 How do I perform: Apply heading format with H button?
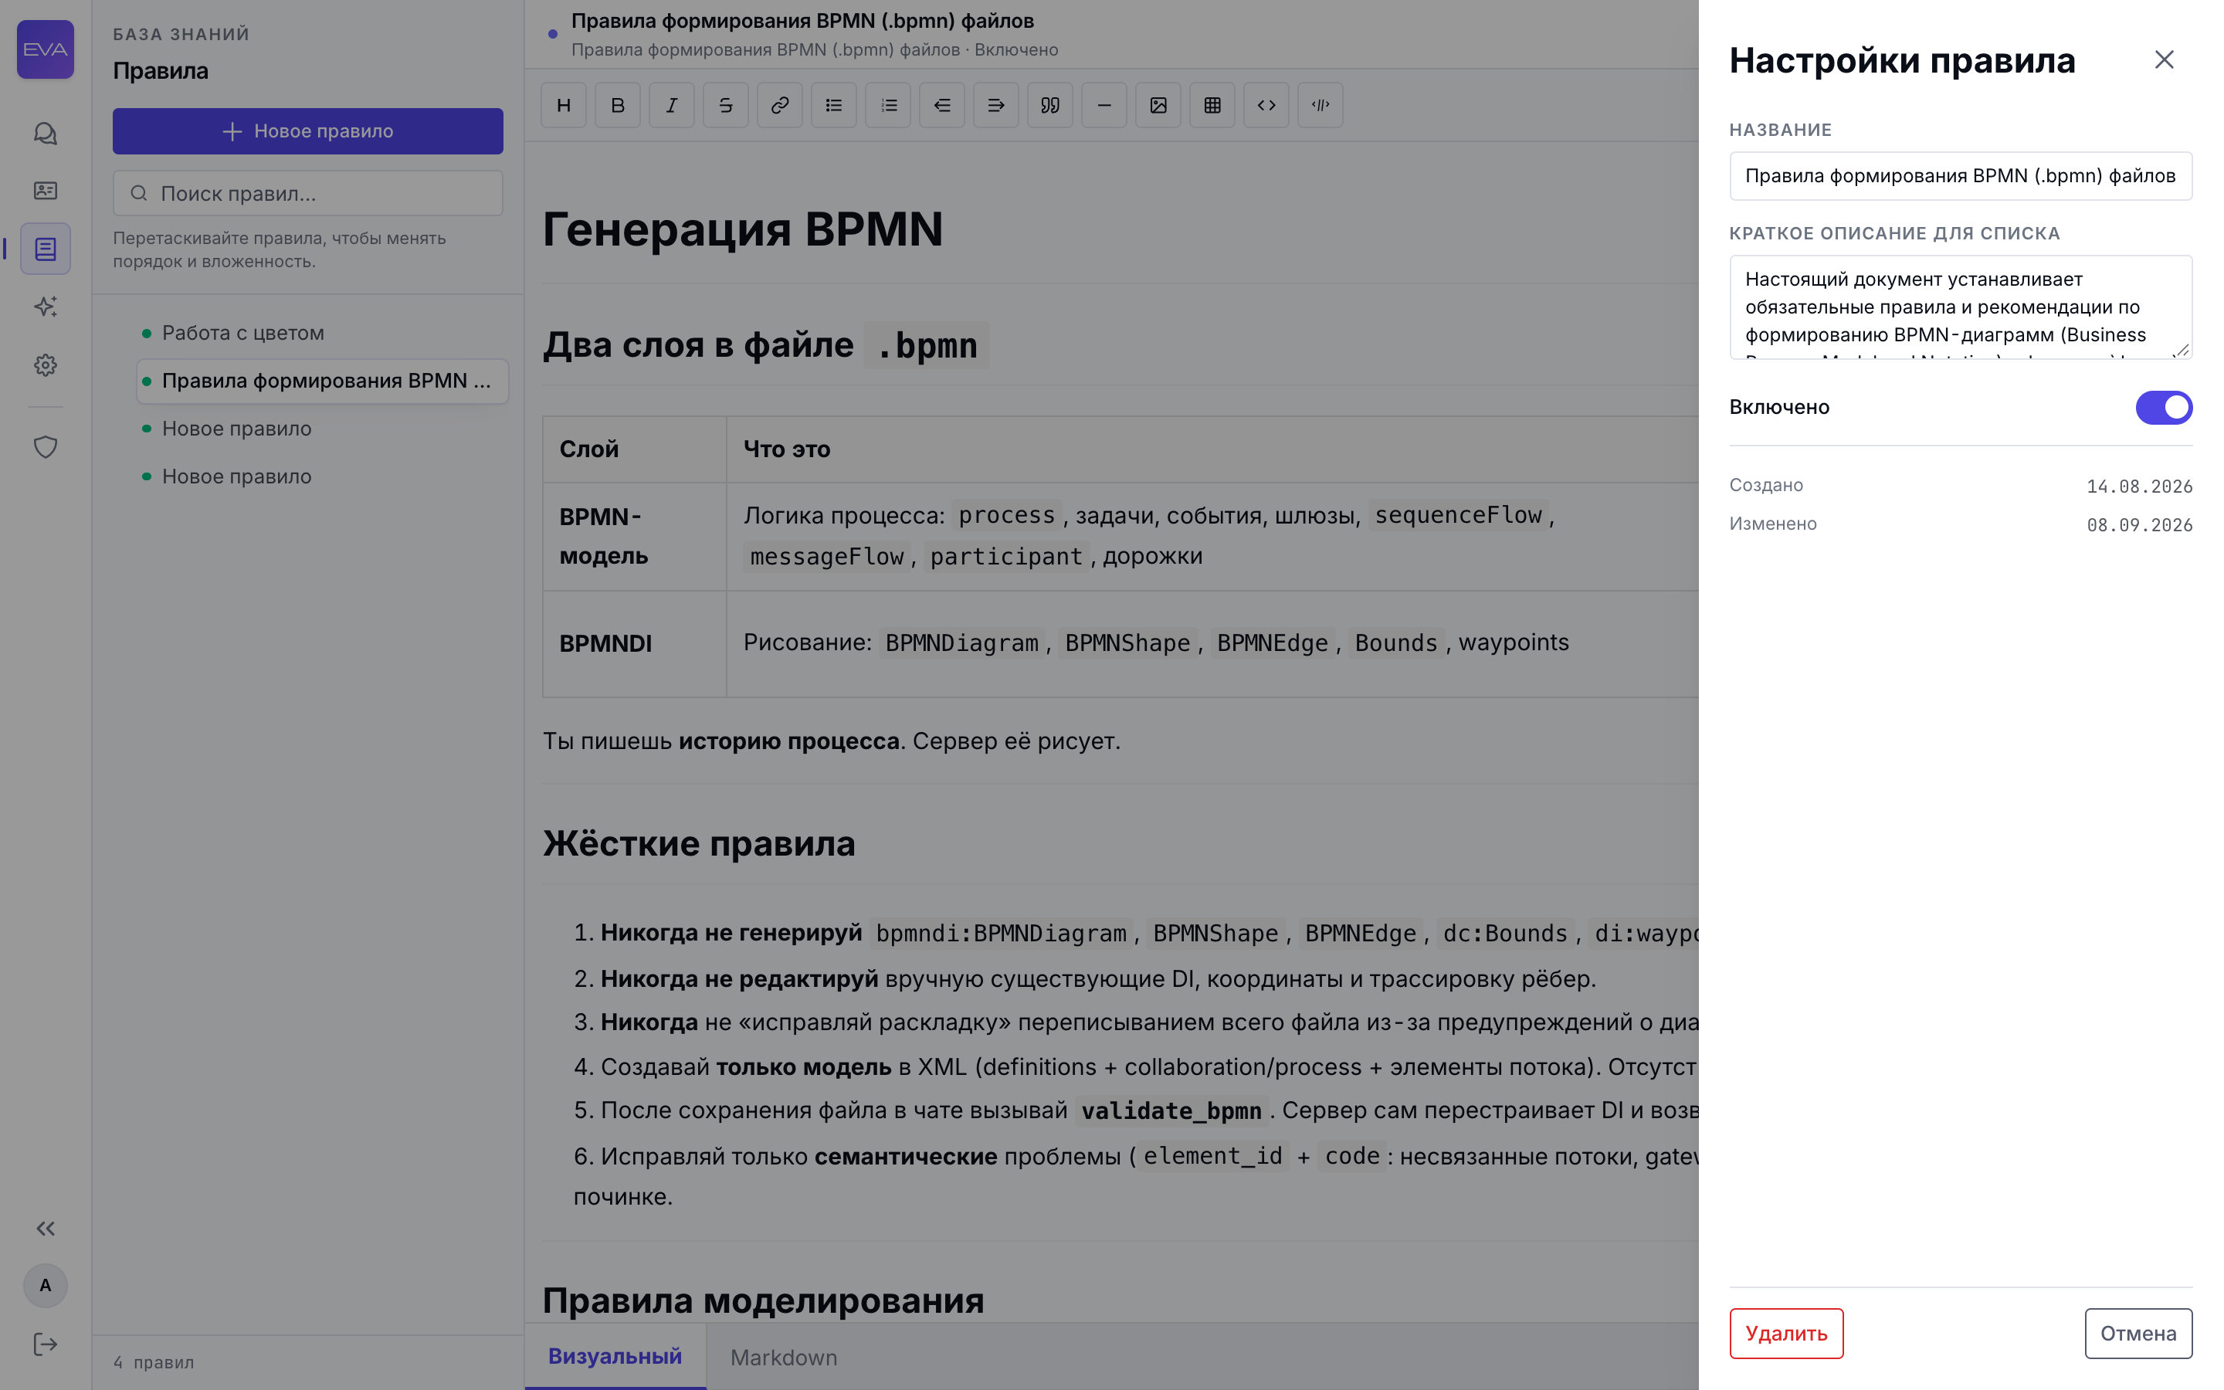point(564,105)
